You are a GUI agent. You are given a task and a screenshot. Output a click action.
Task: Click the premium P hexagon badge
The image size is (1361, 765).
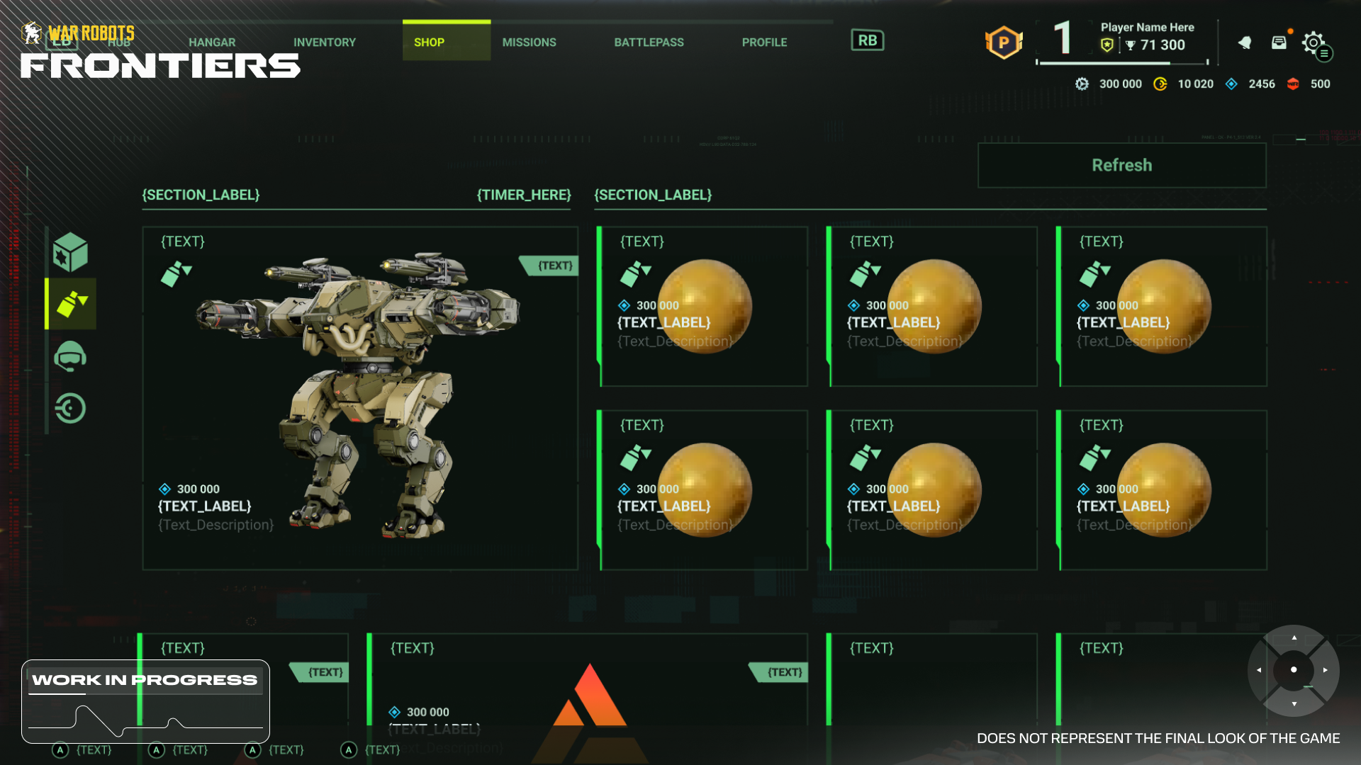pyautogui.click(x=1004, y=42)
